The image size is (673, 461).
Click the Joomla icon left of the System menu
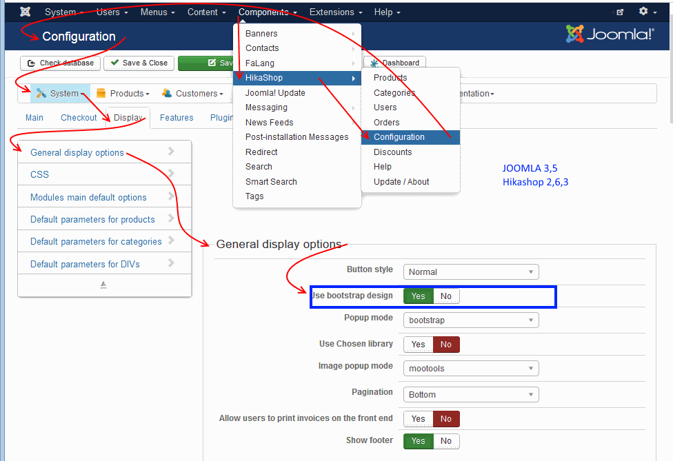(26, 12)
